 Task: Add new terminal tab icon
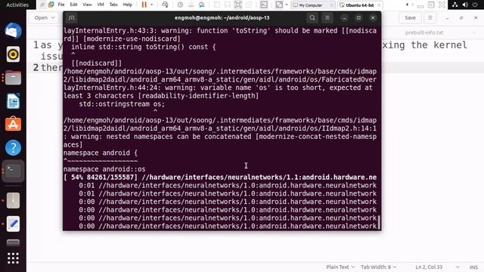pos(72,18)
